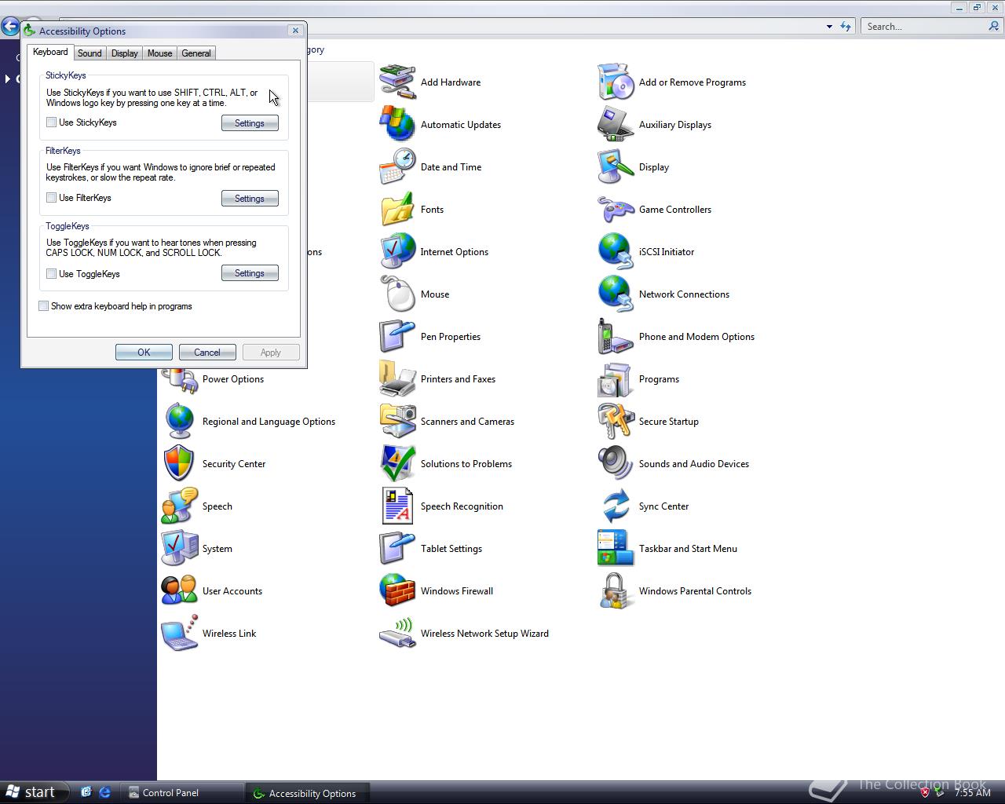
Task: Check Show extra keyboard help in programs
Action: coord(44,306)
